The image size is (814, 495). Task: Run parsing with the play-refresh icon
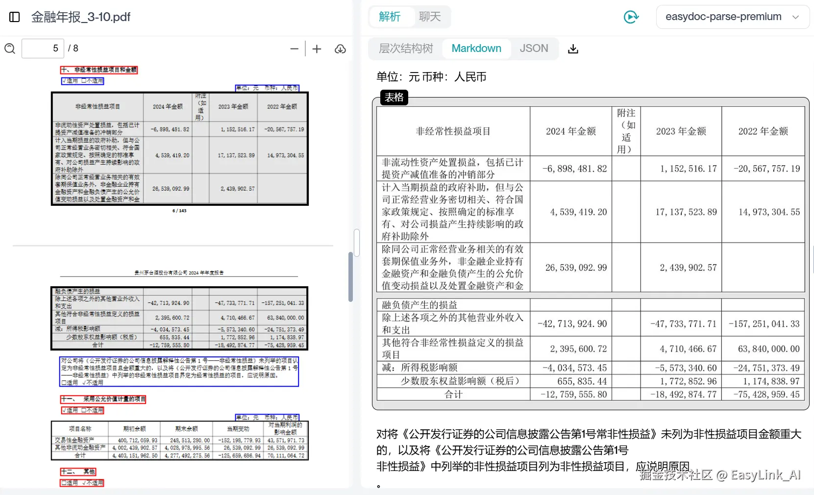[631, 17]
